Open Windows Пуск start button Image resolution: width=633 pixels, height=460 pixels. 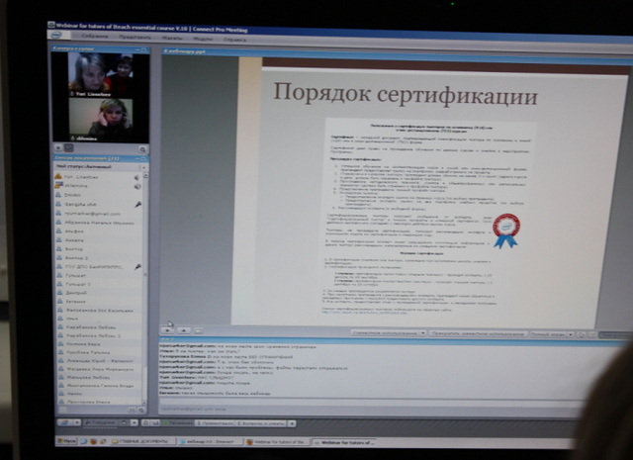pyautogui.click(x=66, y=441)
